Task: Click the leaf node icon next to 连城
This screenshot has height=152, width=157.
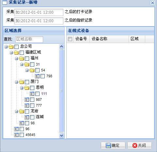Action: pos(27,117)
